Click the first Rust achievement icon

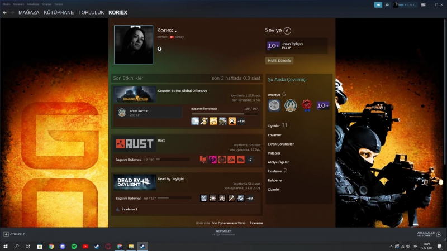pos(203,160)
